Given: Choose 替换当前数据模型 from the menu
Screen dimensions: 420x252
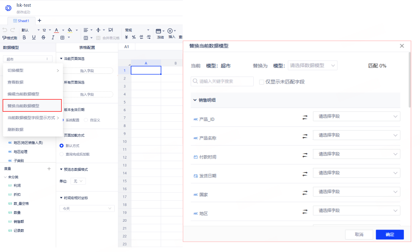Looking at the screenshot, I should point(32,106).
